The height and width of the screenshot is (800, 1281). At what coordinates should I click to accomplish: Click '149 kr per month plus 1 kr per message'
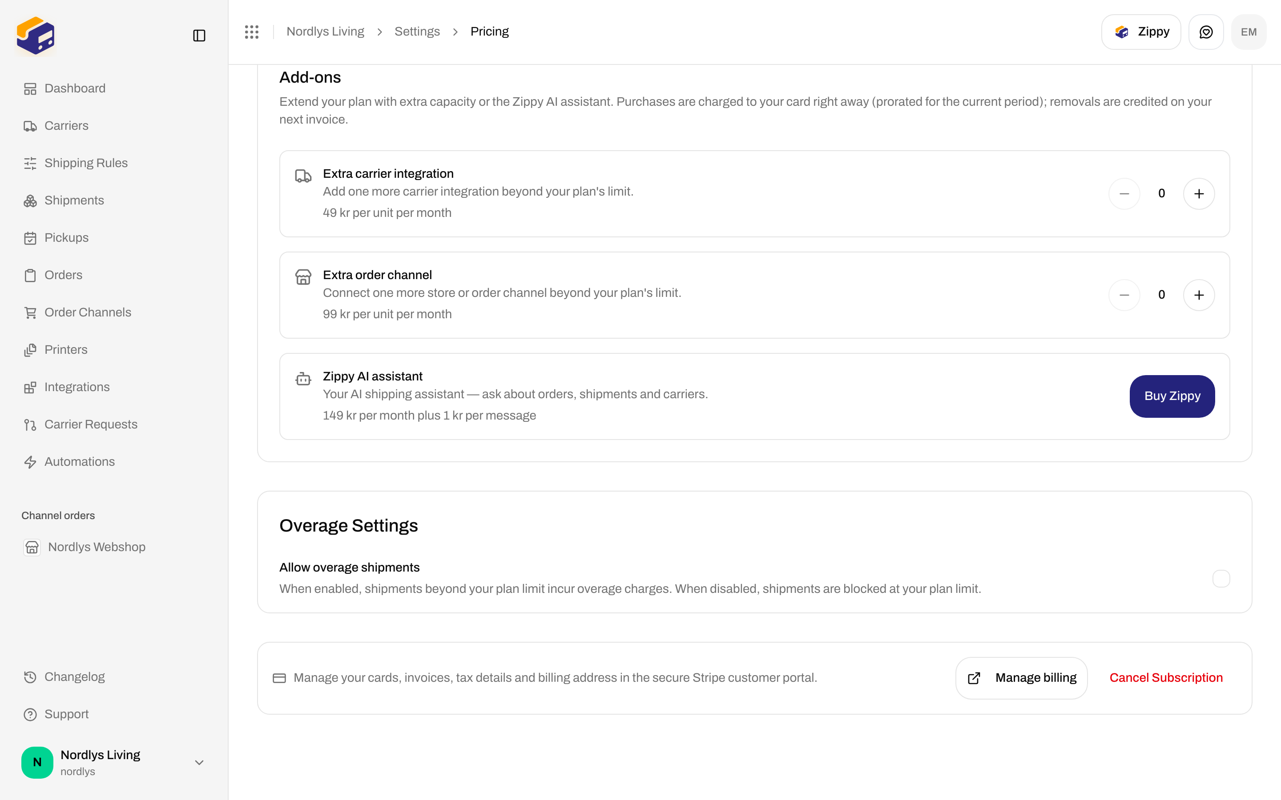pos(429,416)
